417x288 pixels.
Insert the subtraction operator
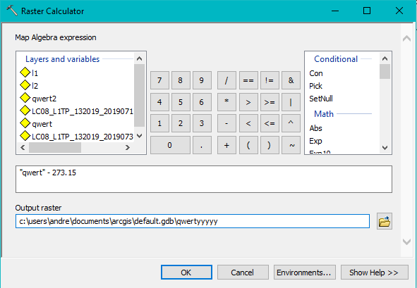pyautogui.click(x=226, y=123)
